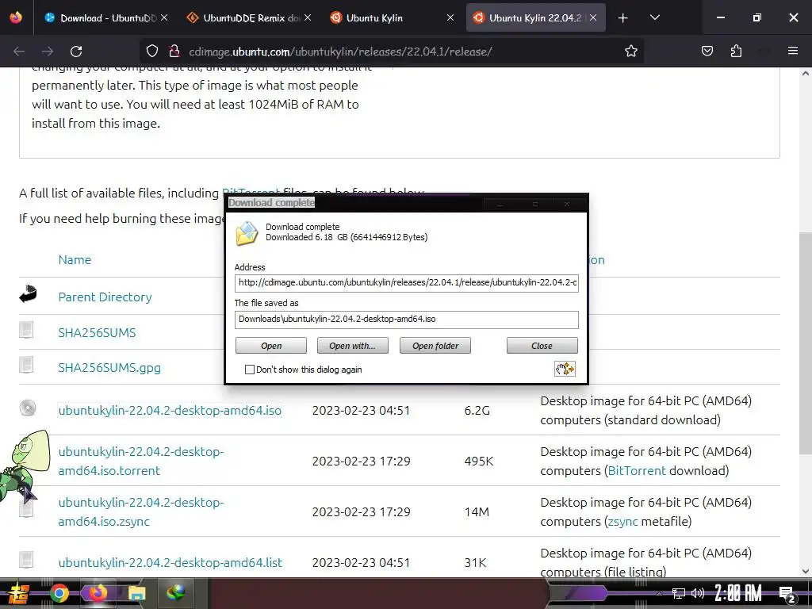
Task: Reload the current page
Action: click(76, 52)
